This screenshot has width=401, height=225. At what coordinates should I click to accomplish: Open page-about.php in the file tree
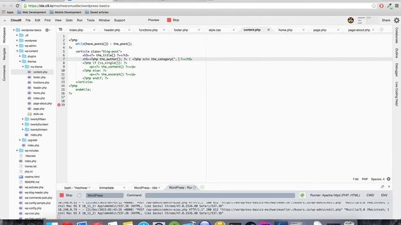42,103
